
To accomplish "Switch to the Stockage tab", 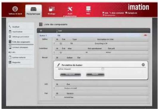I will click(51, 11).
